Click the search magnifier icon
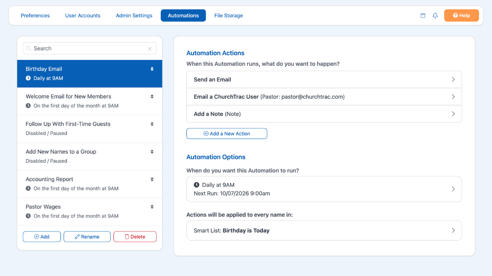Image resolution: width=492 pixels, height=276 pixels. (x=29, y=48)
